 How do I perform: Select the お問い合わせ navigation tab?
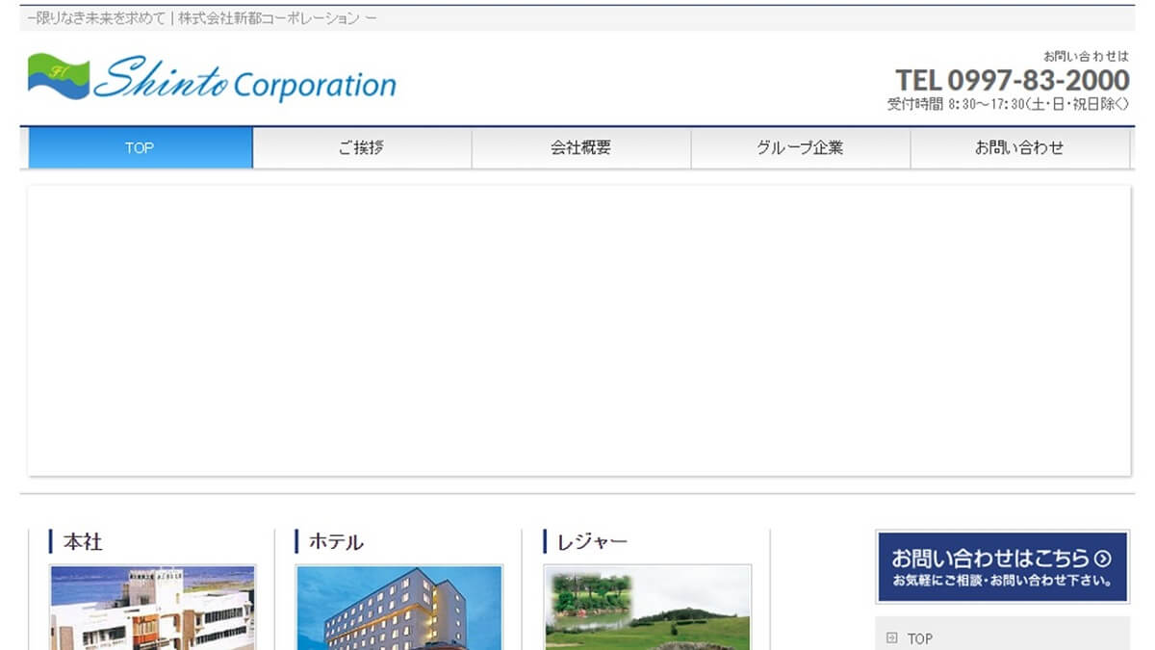point(1019,148)
